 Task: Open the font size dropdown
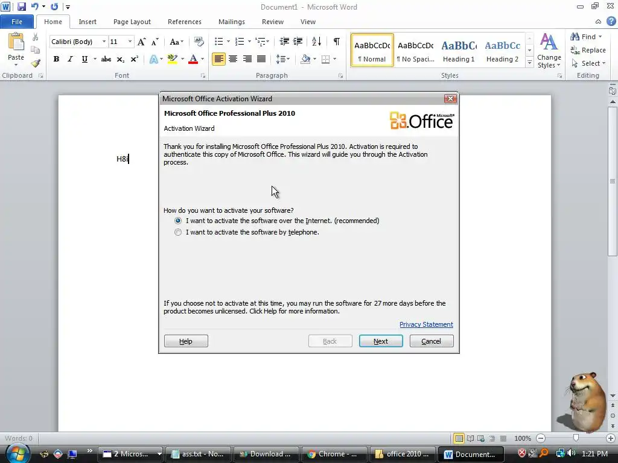(130, 42)
